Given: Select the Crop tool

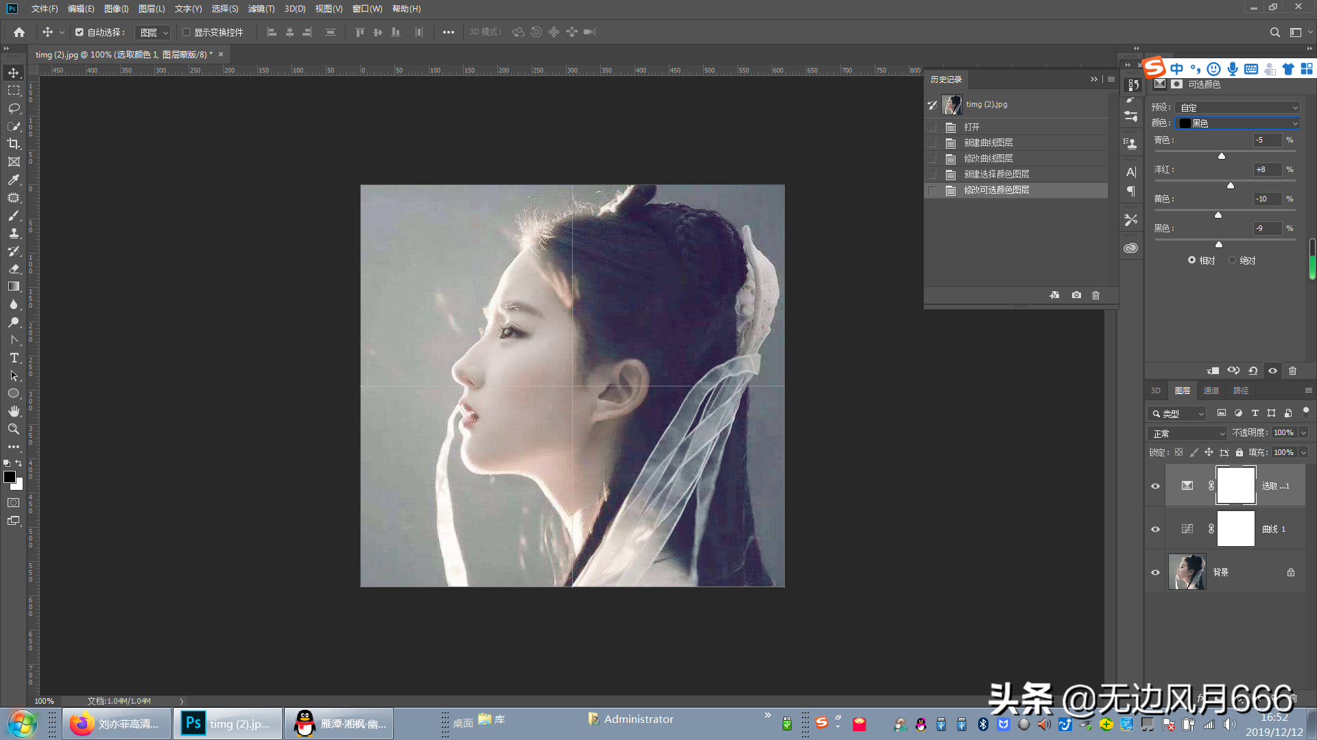Looking at the screenshot, I should [14, 144].
